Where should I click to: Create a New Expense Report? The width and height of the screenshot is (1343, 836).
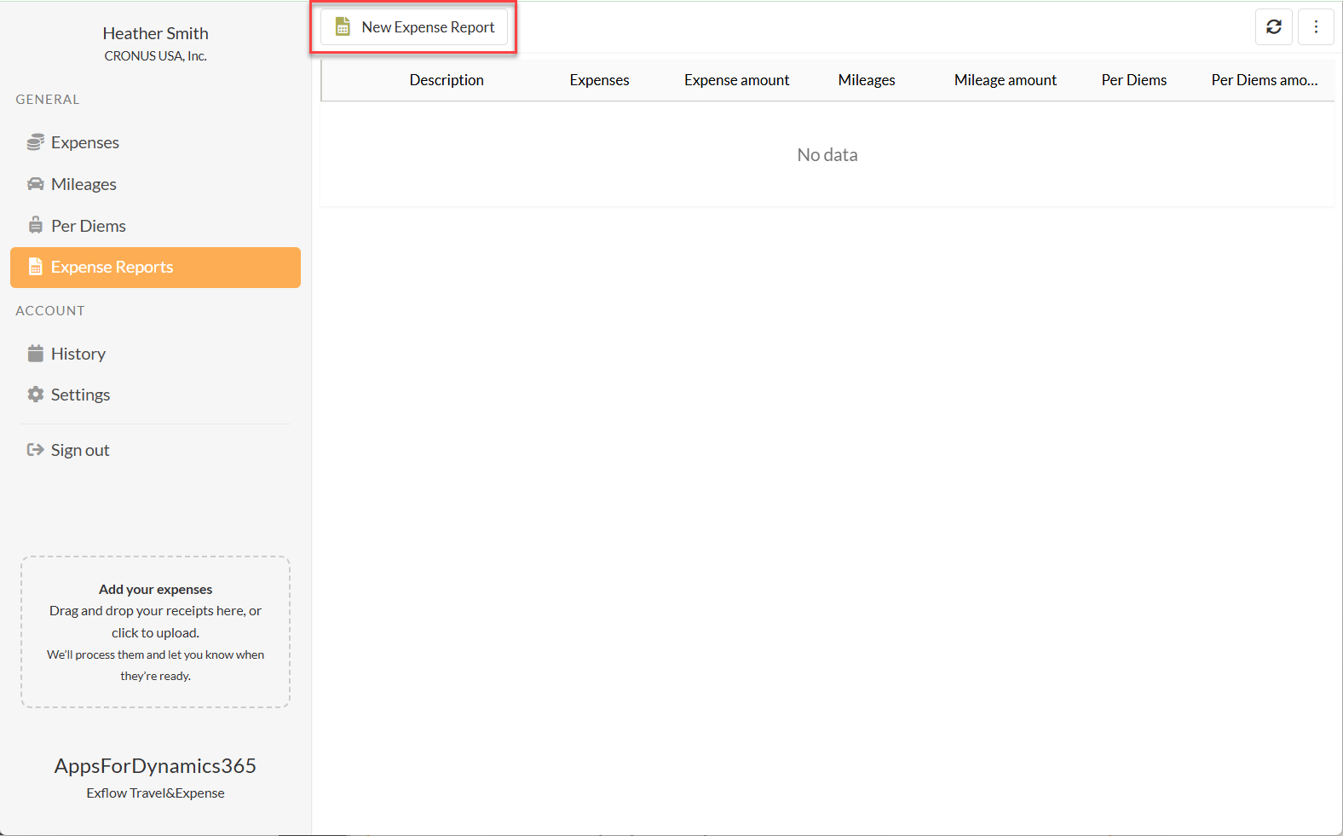coord(414,27)
